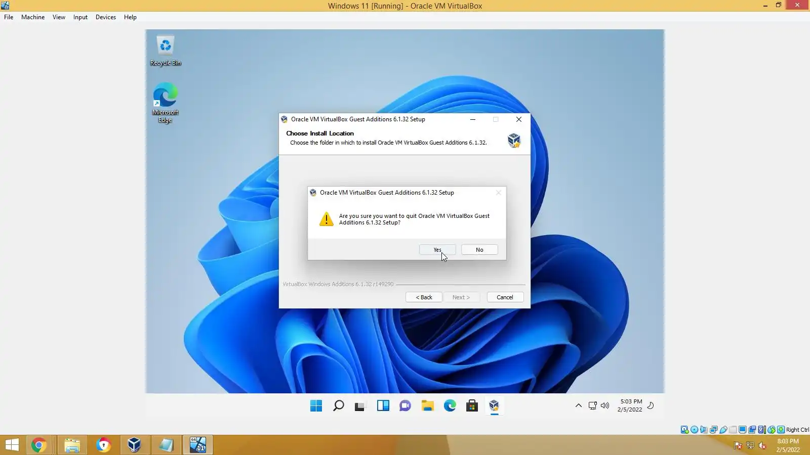Open Microsoft Store on the guest taskbar
The height and width of the screenshot is (455, 810).
point(472,405)
